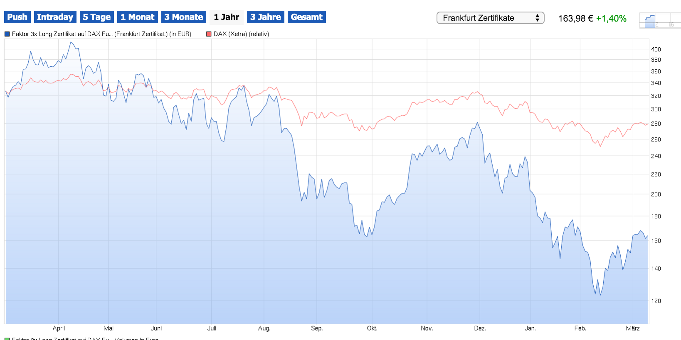Viewport: 681px width, 340px height.
Task: Click the 160 value on price axis
Action: [x=656, y=241]
